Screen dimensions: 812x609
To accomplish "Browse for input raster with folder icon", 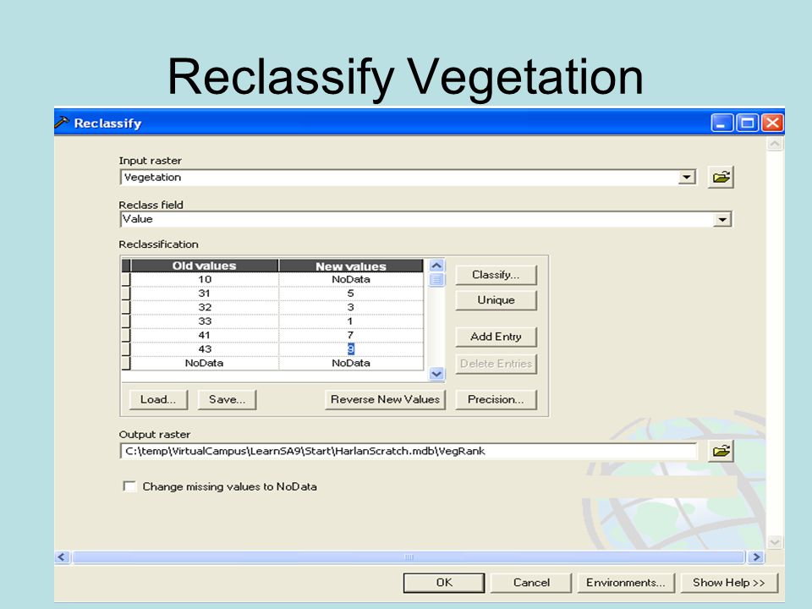I will [721, 177].
